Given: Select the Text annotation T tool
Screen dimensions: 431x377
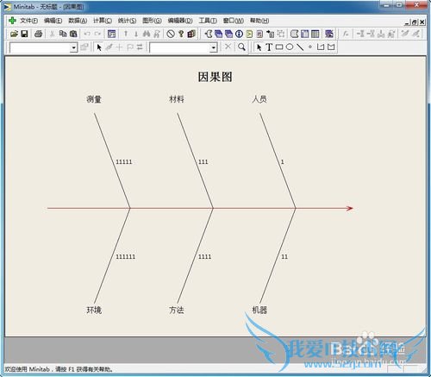Looking at the screenshot, I should [269, 47].
